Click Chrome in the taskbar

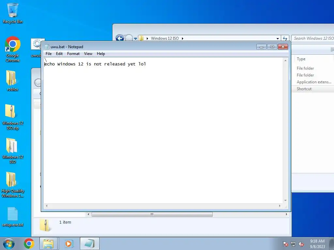click(29, 243)
